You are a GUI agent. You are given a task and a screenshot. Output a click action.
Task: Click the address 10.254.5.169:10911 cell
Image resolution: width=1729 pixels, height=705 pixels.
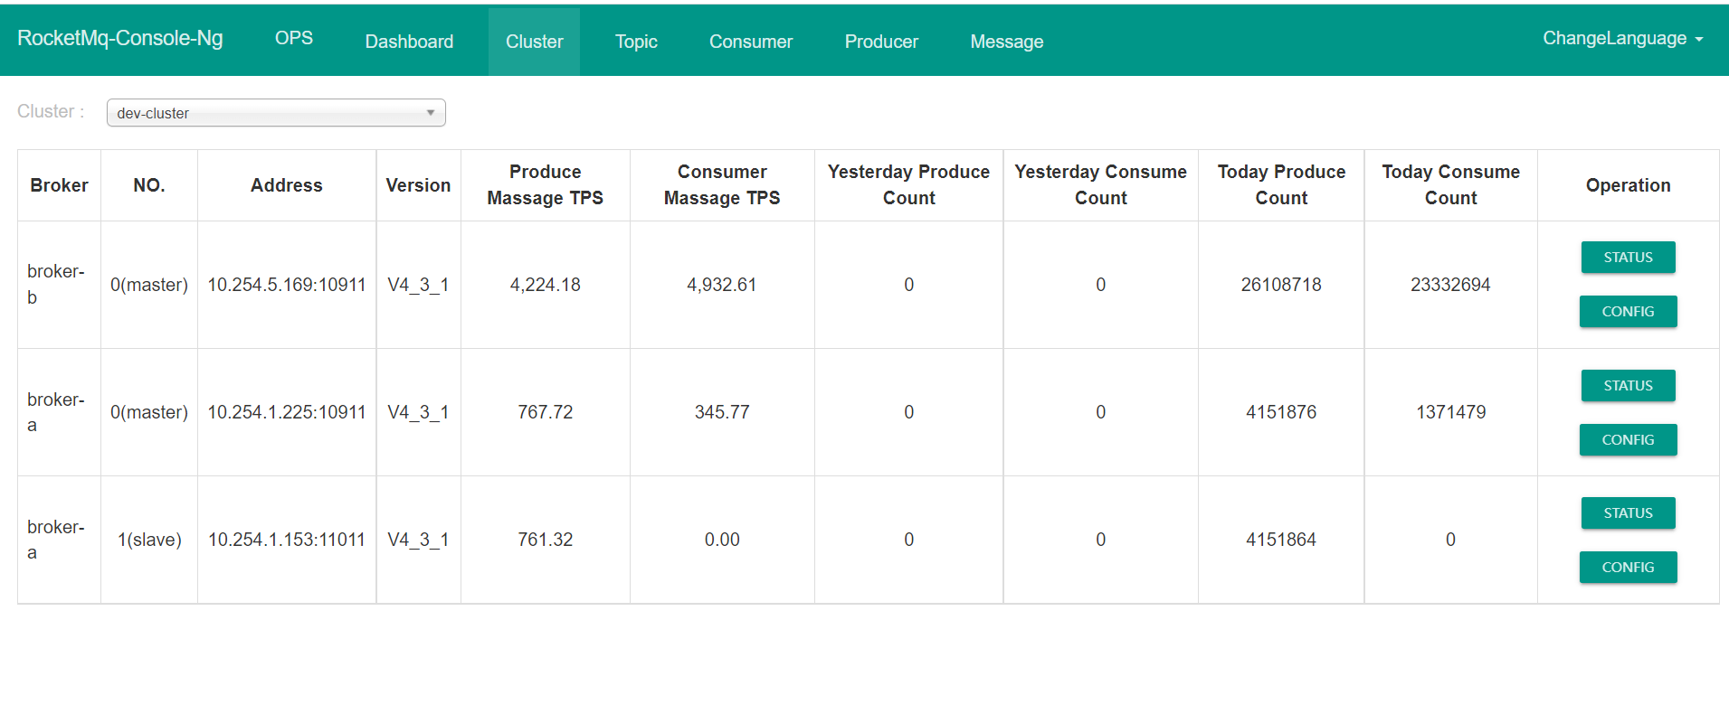pyautogui.click(x=287, y=285)
